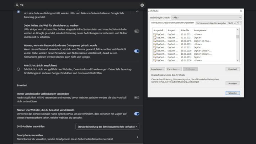Click the certificate icon in the 15.01.2046 row
Image resolution: width=256 pixels, height=144 pixels.
point(155,41)
